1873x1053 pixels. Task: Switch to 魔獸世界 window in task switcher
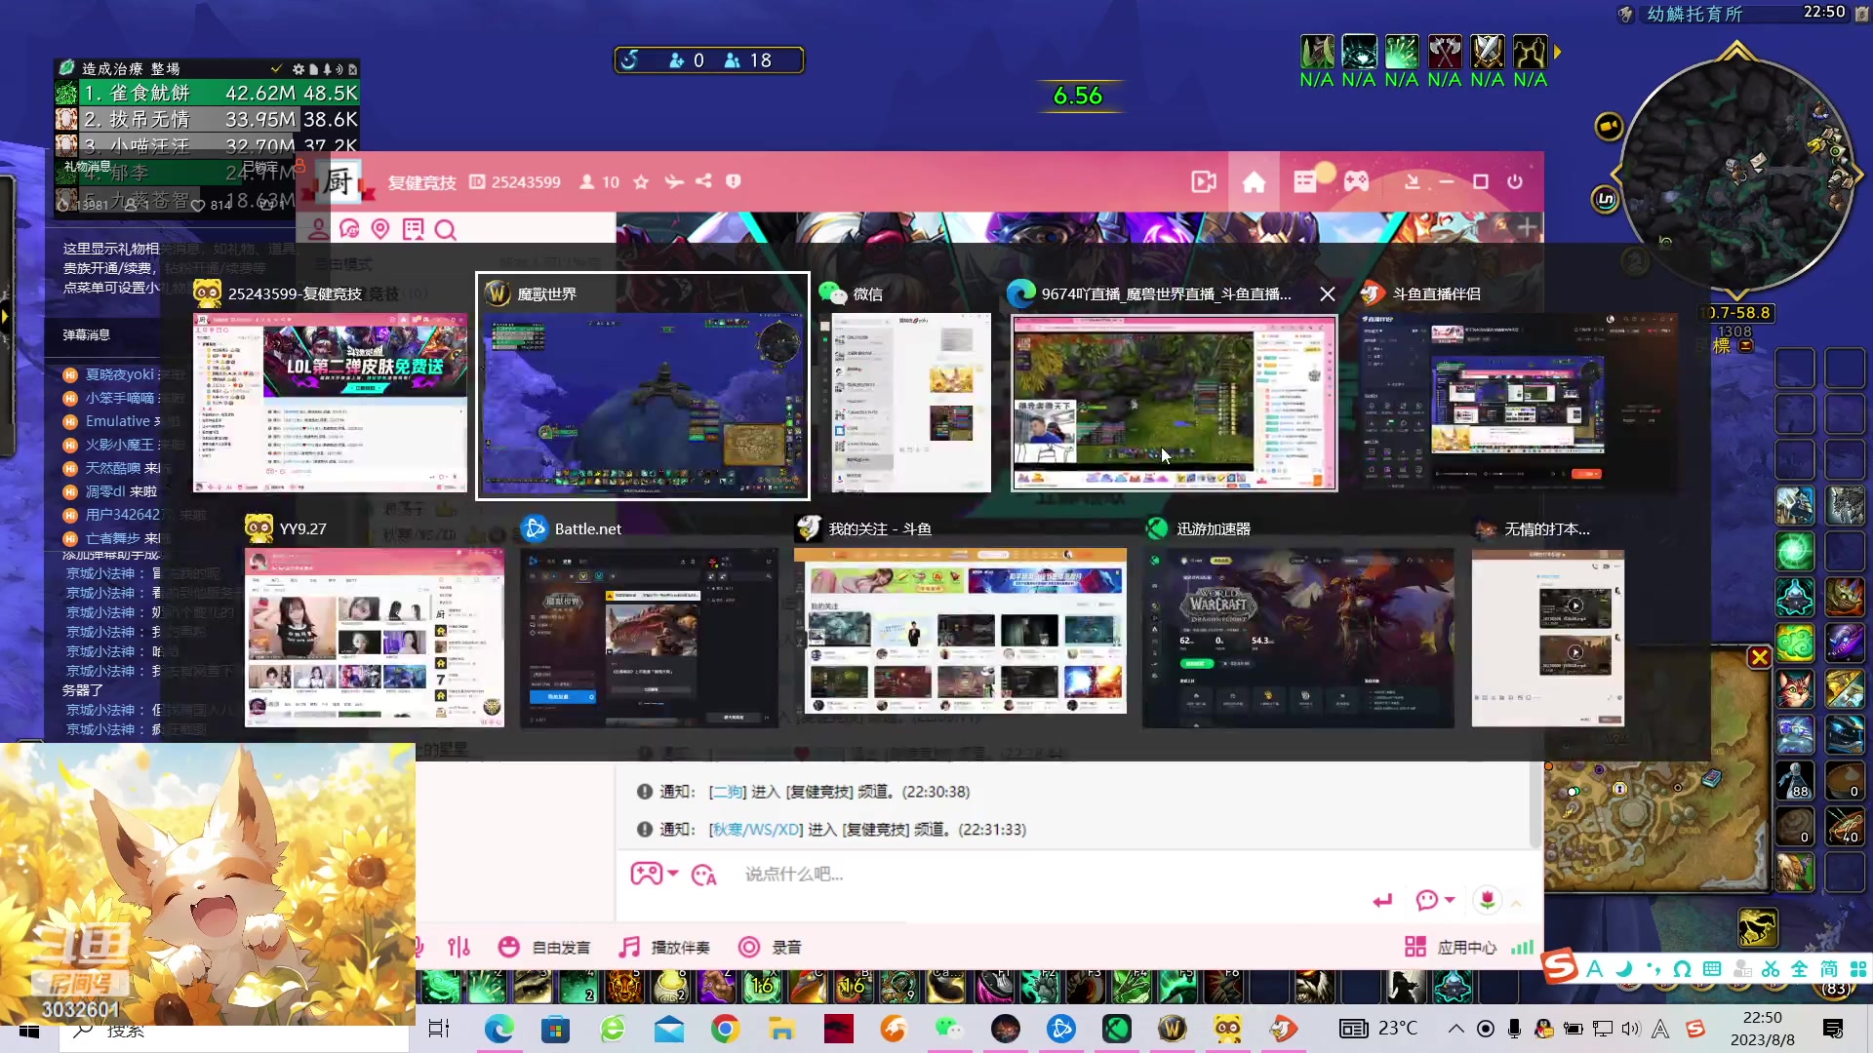coord(643,386)
